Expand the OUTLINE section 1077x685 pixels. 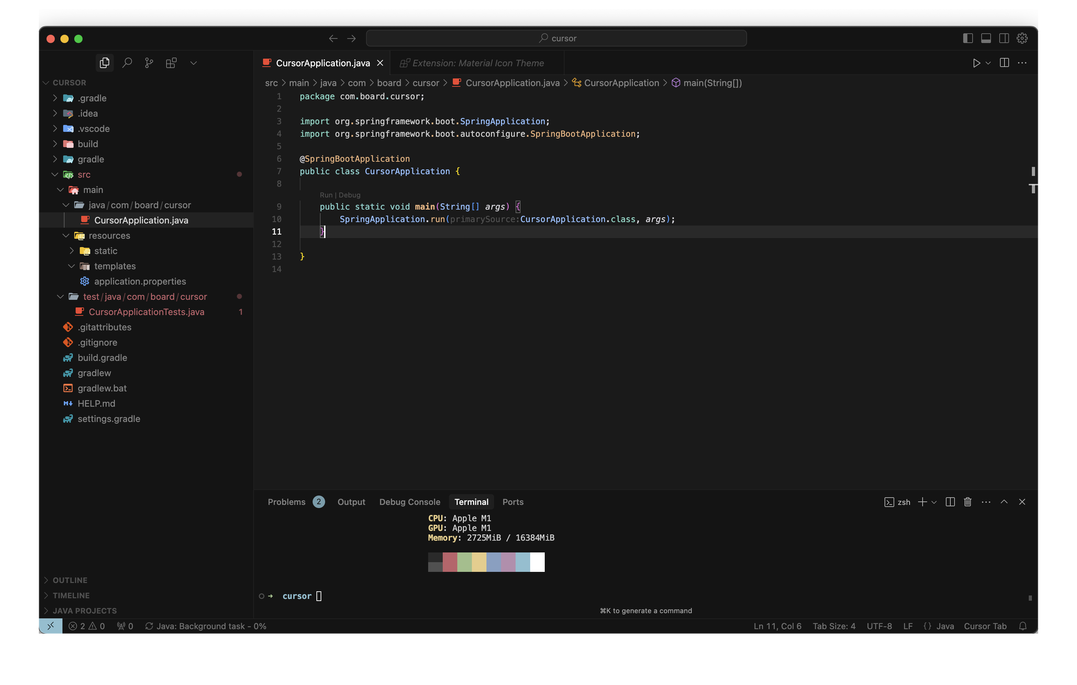(x=70, y=580)
